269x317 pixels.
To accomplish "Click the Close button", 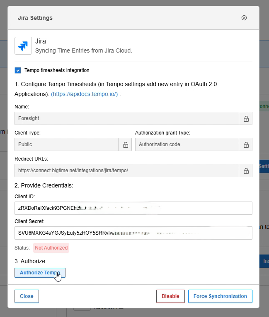I will [x=27, y=296].
